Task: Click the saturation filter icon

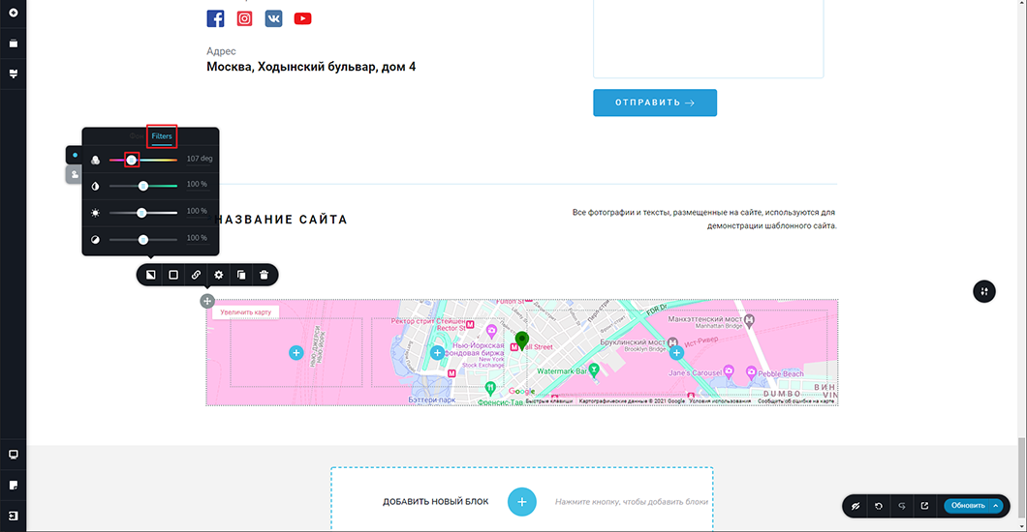Action: (x=96, y=186)
